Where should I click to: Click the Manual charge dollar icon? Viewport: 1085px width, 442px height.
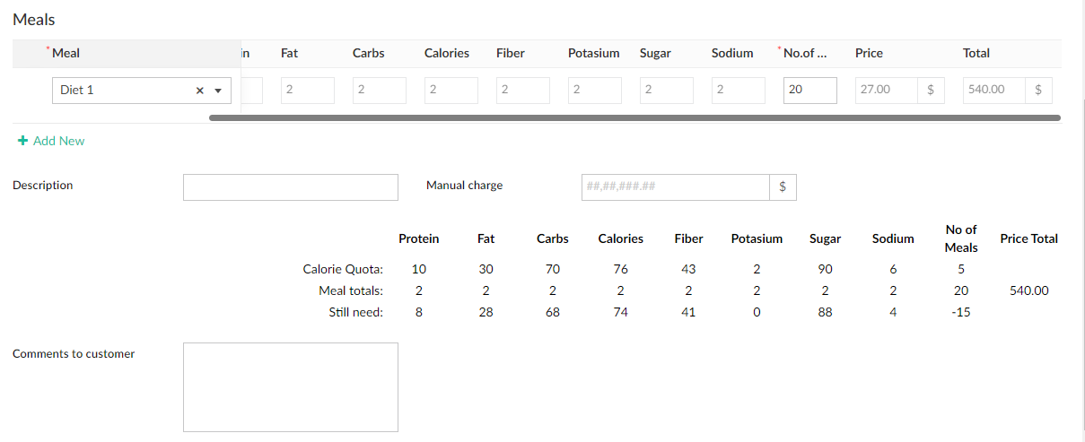(x=783, y=186)
